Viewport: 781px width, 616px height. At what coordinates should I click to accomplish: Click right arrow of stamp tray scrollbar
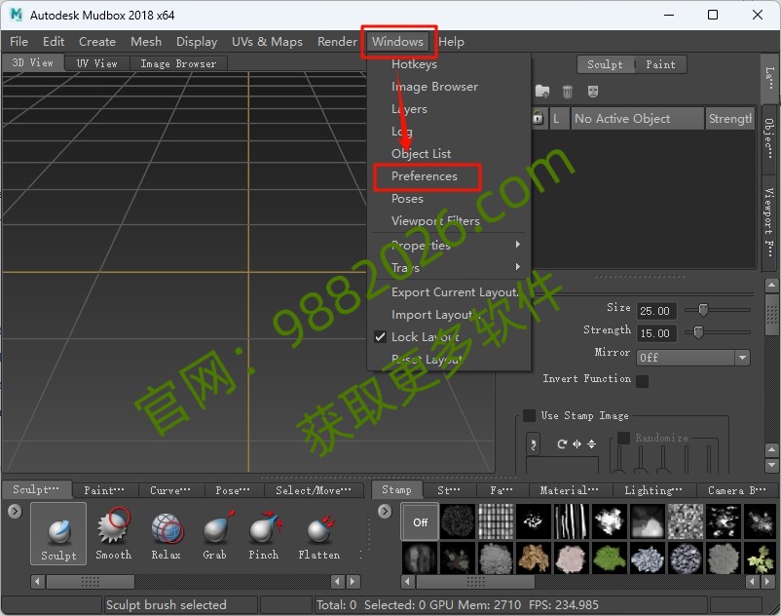pyautogui.click(x=767, y=581)
